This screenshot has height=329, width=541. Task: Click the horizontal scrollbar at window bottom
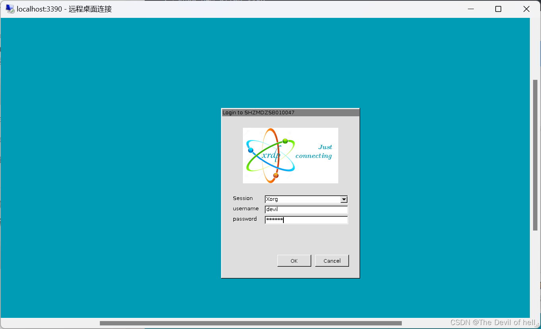251,323
